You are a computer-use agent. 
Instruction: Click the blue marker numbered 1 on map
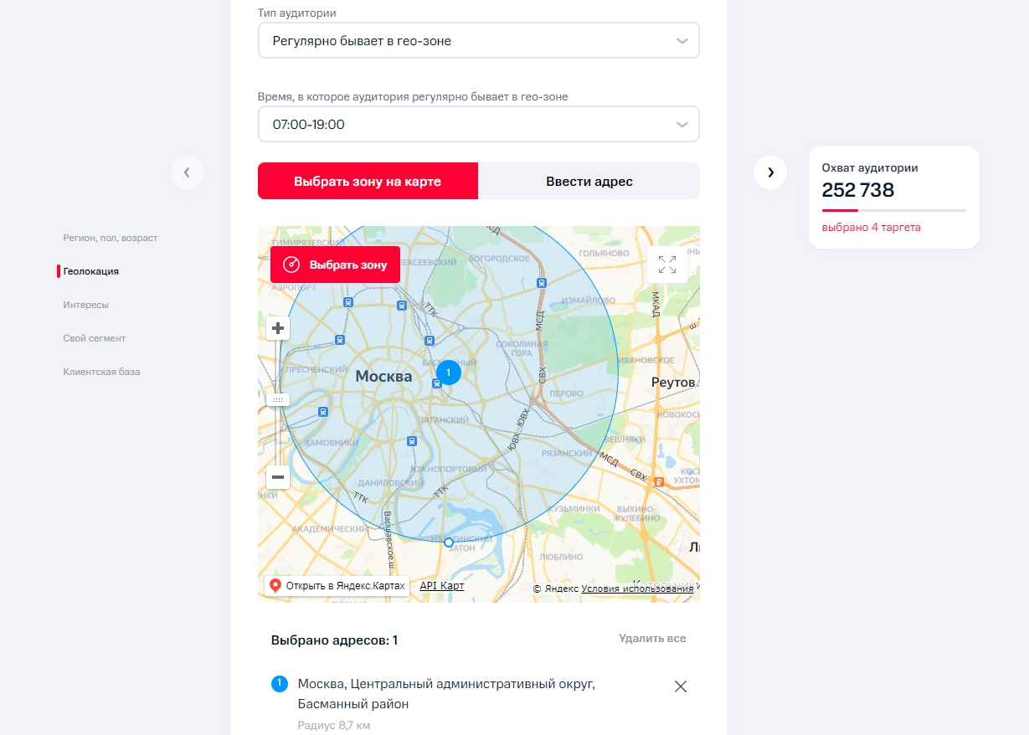[x=449, y=372]
